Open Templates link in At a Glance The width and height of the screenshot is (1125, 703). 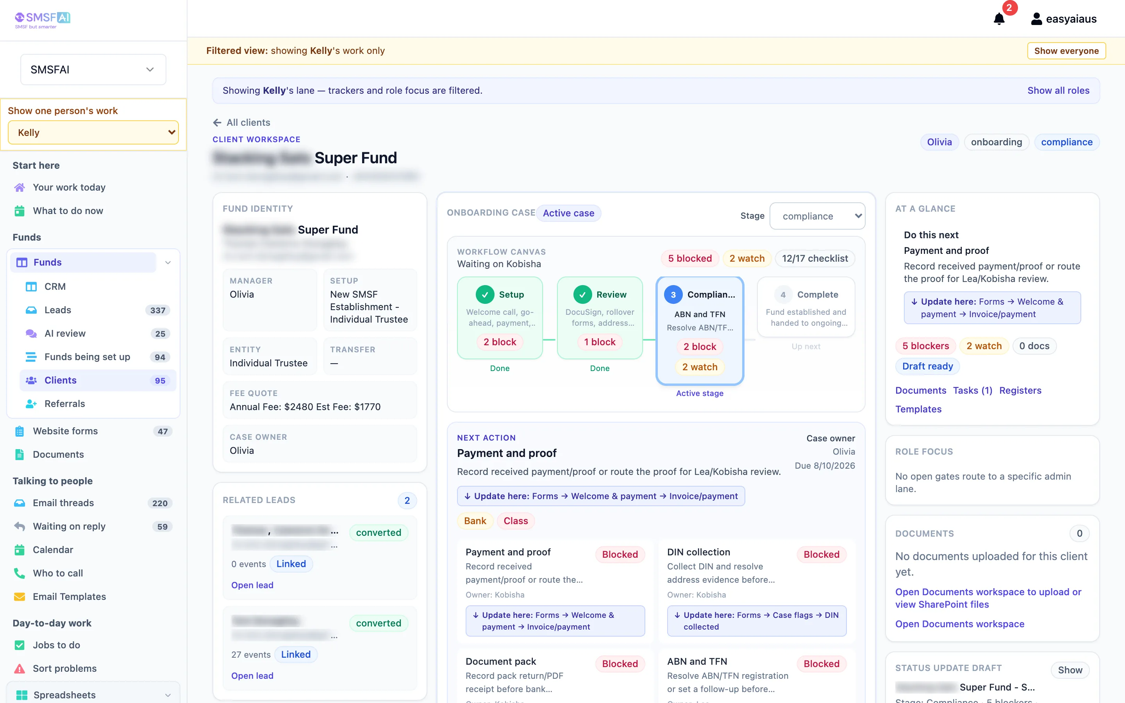tap(918, 409)
